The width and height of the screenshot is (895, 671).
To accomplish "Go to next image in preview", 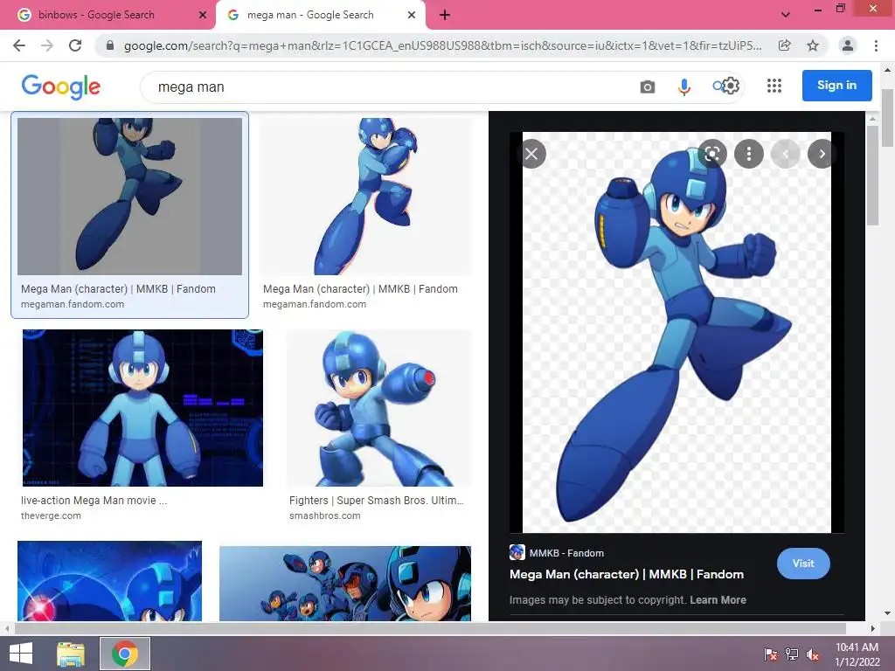I will point(822,154).
